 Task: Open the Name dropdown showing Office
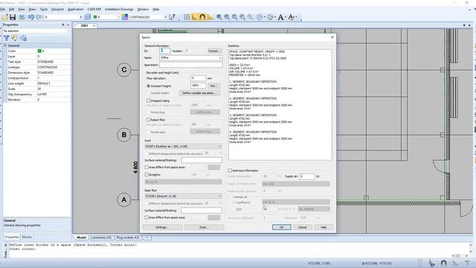[x=190, y=58]
